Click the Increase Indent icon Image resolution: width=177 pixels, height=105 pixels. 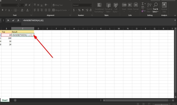[x=49, y=10]
